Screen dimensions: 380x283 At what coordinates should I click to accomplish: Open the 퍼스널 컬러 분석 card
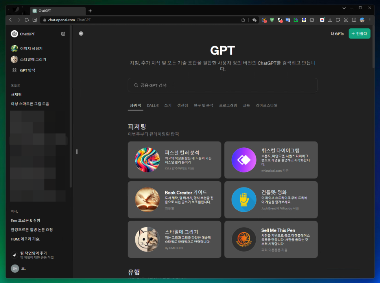pyautogui.click(x=175, y=160)
